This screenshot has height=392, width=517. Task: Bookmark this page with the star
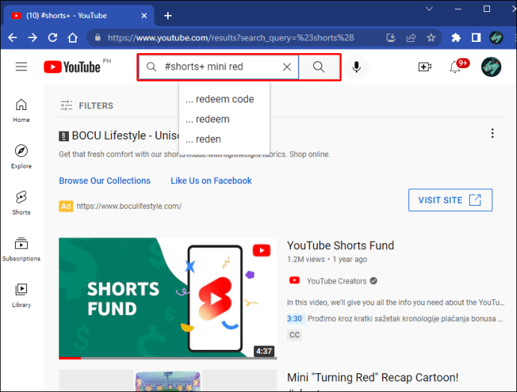coord(431,37)
